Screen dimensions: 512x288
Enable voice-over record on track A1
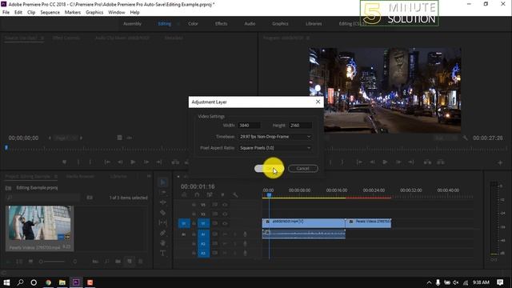tap(245, 234)
